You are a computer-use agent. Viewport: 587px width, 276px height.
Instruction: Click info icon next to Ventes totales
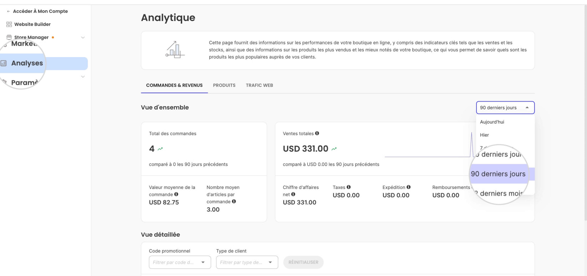point(317,133)
